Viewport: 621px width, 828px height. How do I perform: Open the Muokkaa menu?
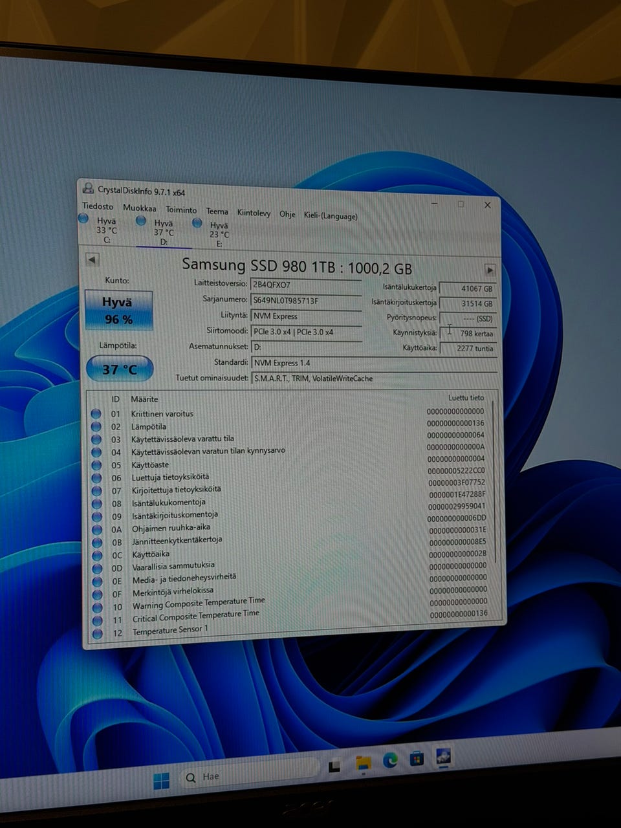click(x=140, y=208)
